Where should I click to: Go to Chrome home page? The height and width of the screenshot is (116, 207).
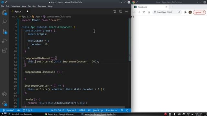click(149, 12)
